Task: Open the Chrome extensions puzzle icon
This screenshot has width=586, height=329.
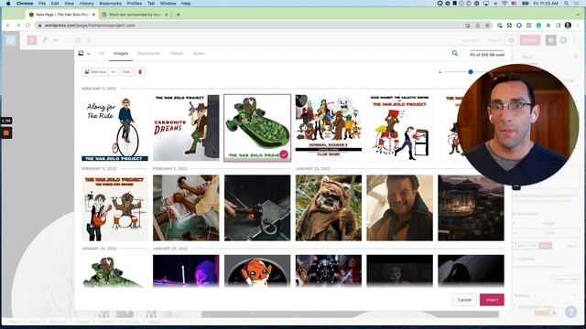Action: pyautogui.click(x=548, y=26)
